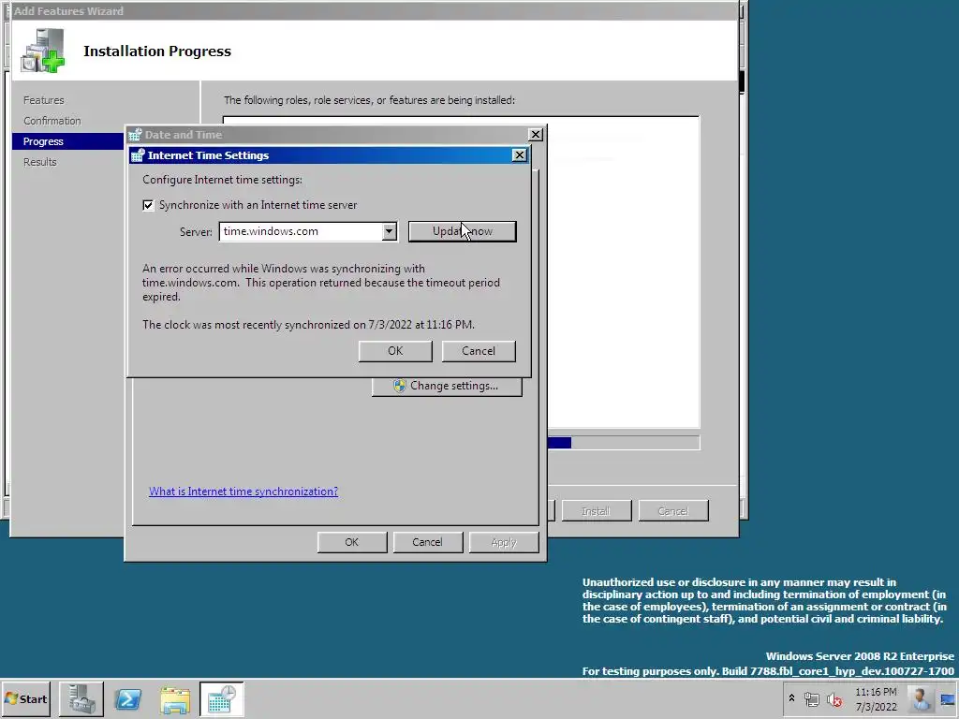Launch Windows PowerShell from the taskbar
The width and height of the screenshot is (959, 719).
pyautogui.click(x=128, y=698)
